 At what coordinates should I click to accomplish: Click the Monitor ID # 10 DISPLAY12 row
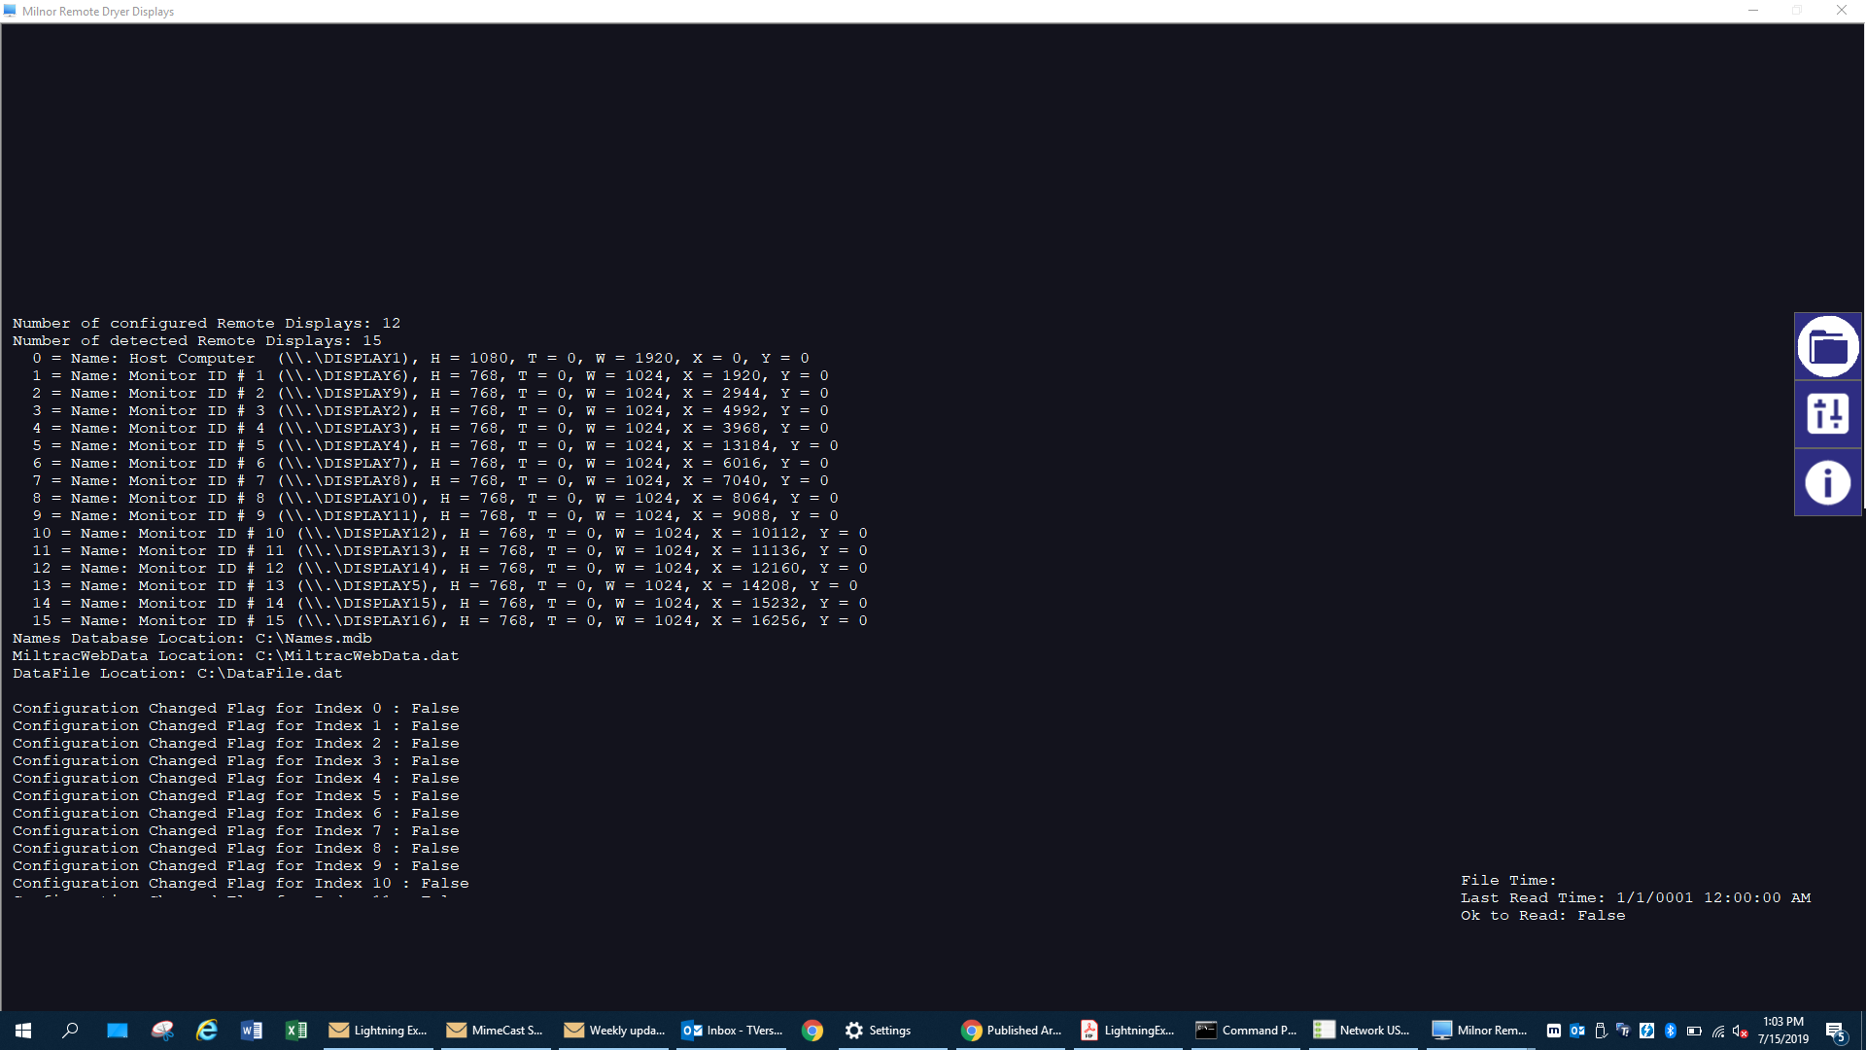[x=449, y=533]
